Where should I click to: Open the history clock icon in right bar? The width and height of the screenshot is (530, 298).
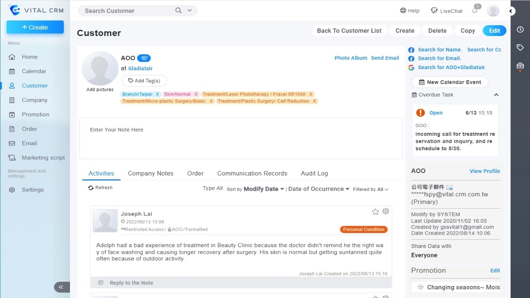520,29
